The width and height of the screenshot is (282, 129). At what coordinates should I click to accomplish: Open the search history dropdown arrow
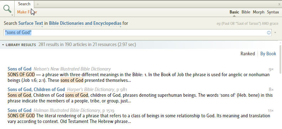coord(275,33)
